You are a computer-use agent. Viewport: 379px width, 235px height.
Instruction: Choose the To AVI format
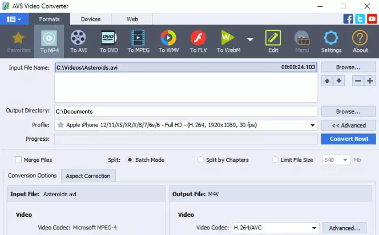[78, 42]
